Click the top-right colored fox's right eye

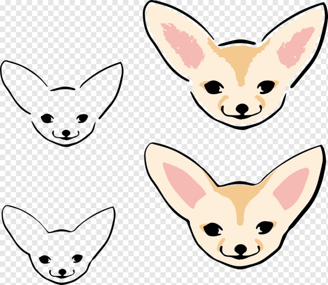click(266, 86)
